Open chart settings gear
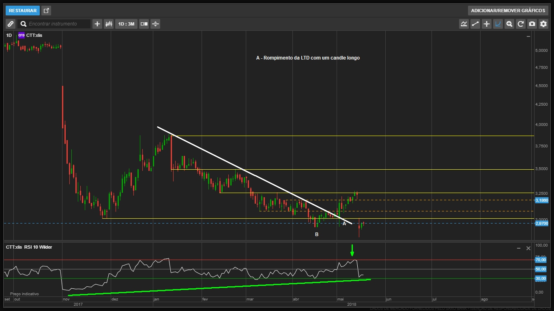554x311 pixels. coord(543,24)
